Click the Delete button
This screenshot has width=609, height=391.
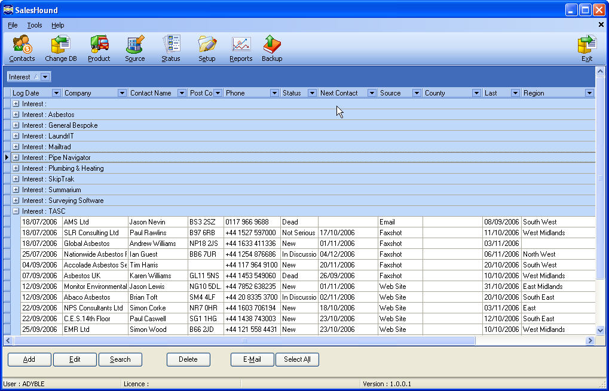(188, 359)
